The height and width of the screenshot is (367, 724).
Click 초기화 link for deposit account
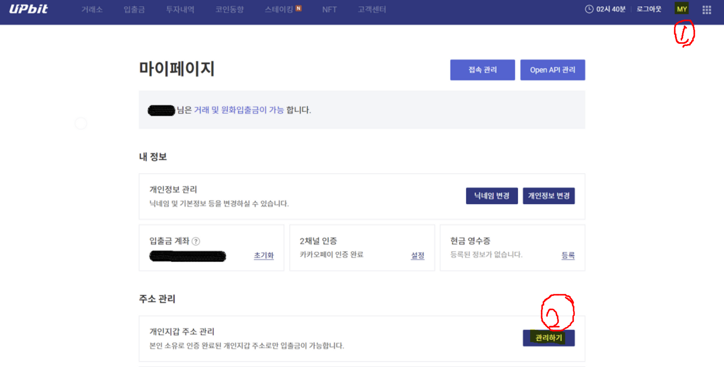point(264,255)
